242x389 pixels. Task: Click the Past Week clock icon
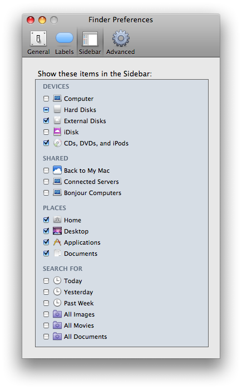pyautogui.click(x=57, y=303)
